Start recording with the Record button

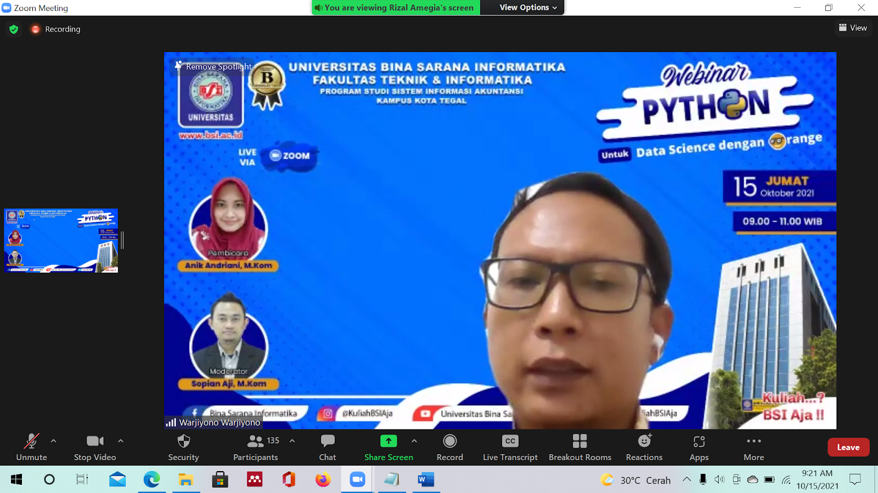click(450, 447)
